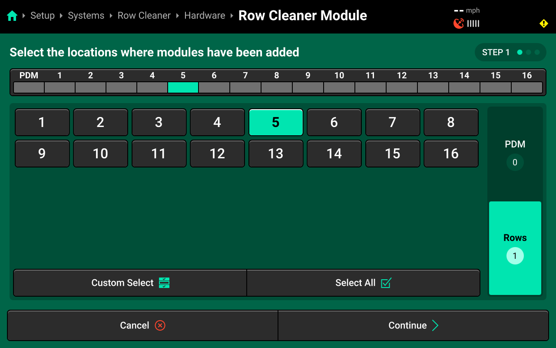Click the Select All checkmark icon
Screen dimensions: 556x348
pos(386,283)
